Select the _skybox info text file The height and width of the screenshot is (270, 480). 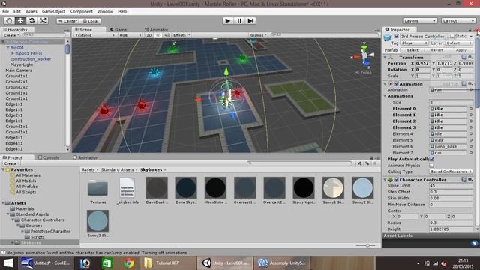tap(127, 191)
